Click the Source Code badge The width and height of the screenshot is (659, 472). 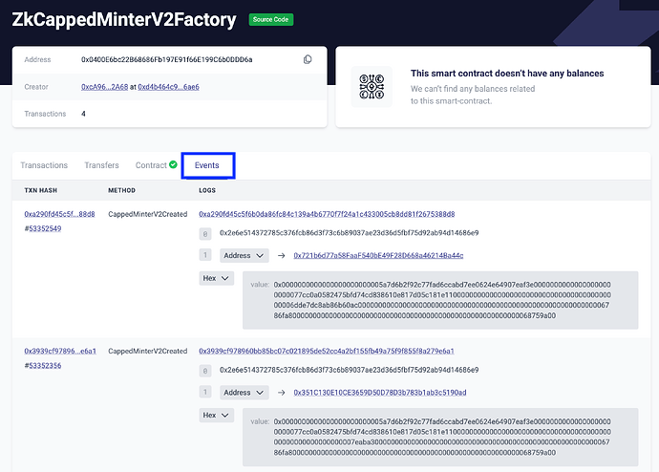tap(271, 19)
